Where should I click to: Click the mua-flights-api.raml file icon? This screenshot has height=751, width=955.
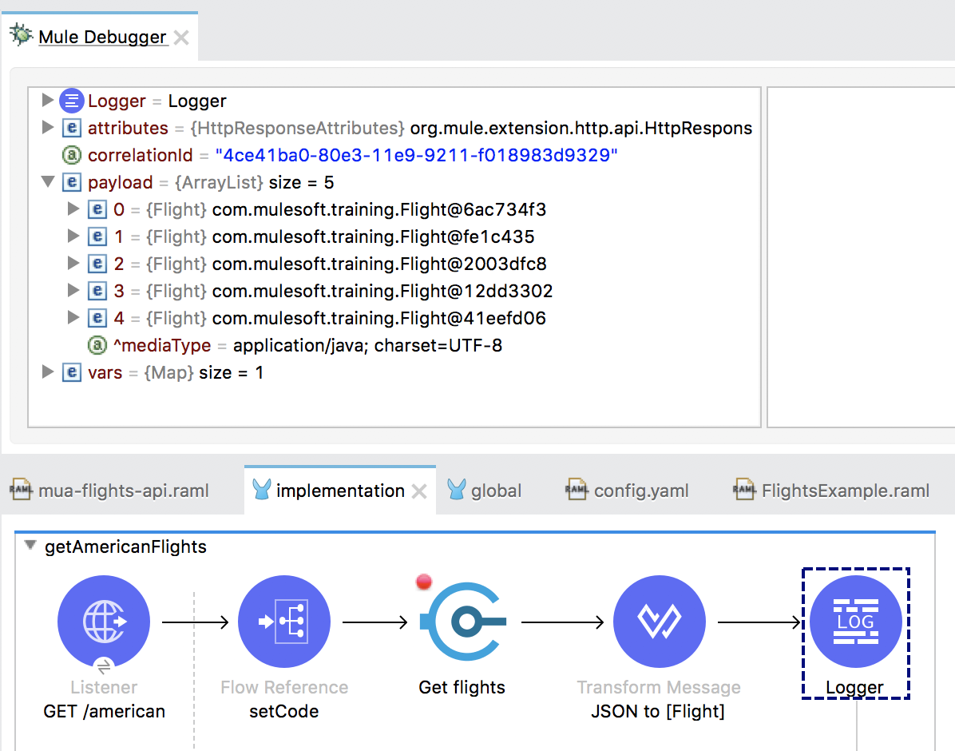(22, 490)
